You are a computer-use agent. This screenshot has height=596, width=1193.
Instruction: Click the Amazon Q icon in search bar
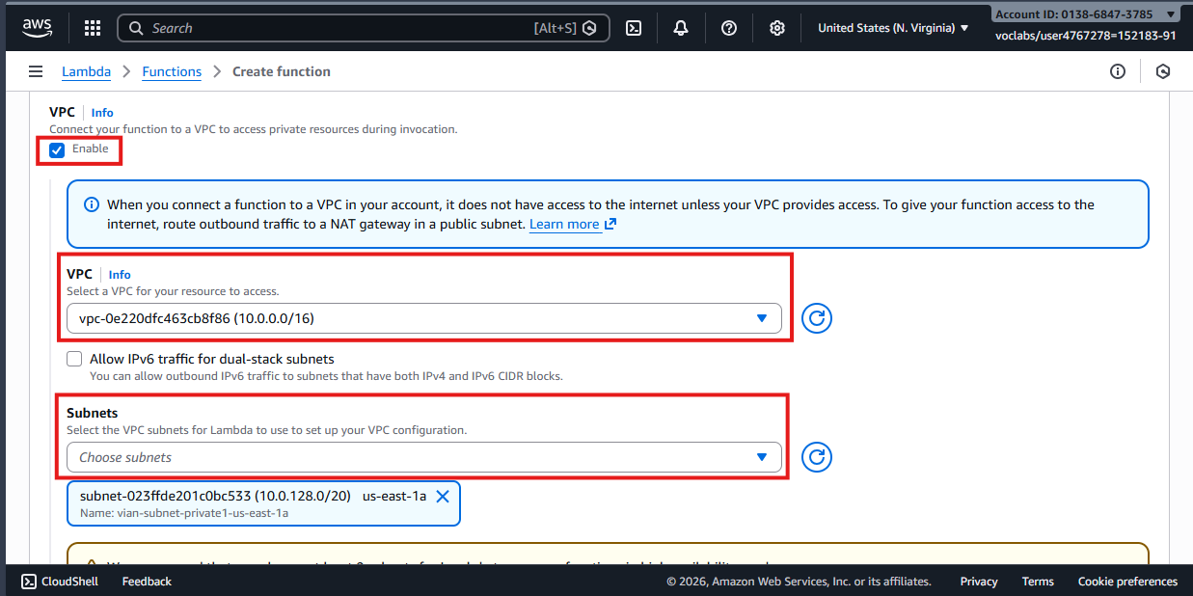[590, 28]
